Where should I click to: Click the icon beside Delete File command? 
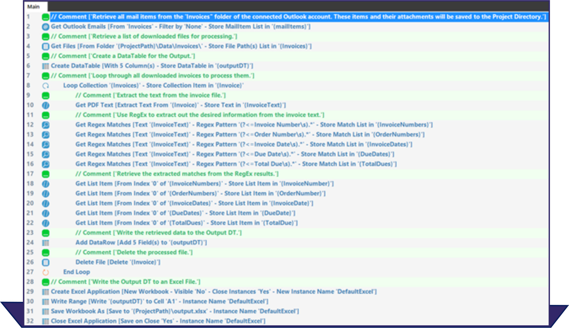45,262
